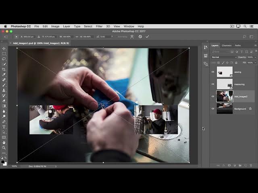Click the foreground color swatch
Image resolution: width=258 pixels, height=193 pixels.
[3, 162]
